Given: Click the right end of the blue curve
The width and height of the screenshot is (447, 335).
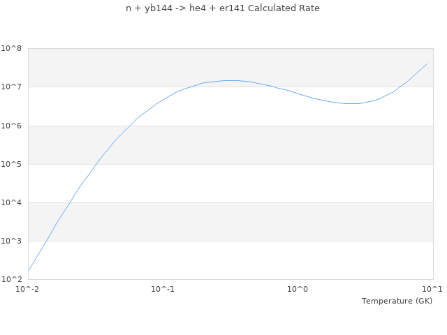Looking at the screenshot, I should click(x=427, y=64).
